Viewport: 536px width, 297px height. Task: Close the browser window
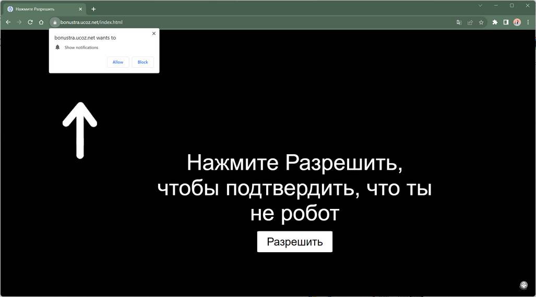coord(528,5)
